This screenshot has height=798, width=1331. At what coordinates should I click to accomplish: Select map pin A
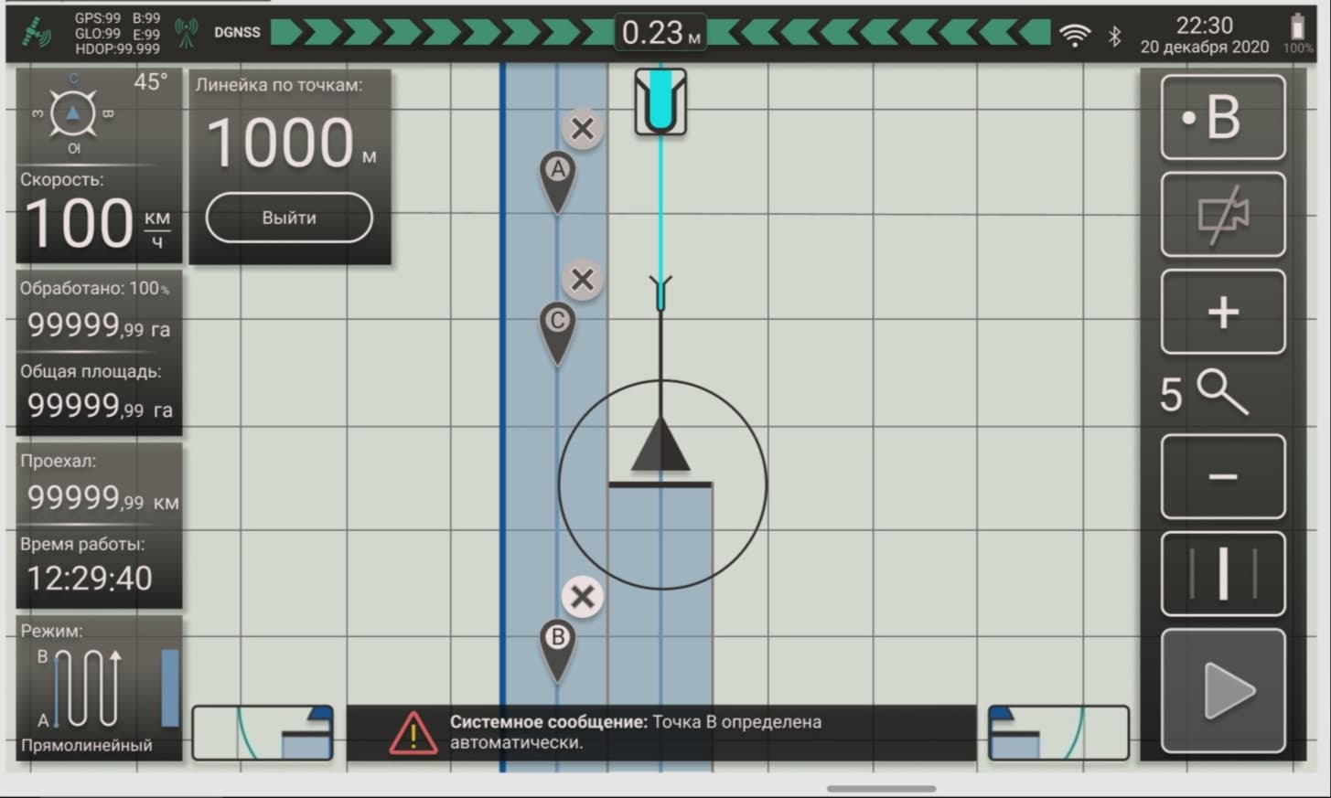[557, 177]
